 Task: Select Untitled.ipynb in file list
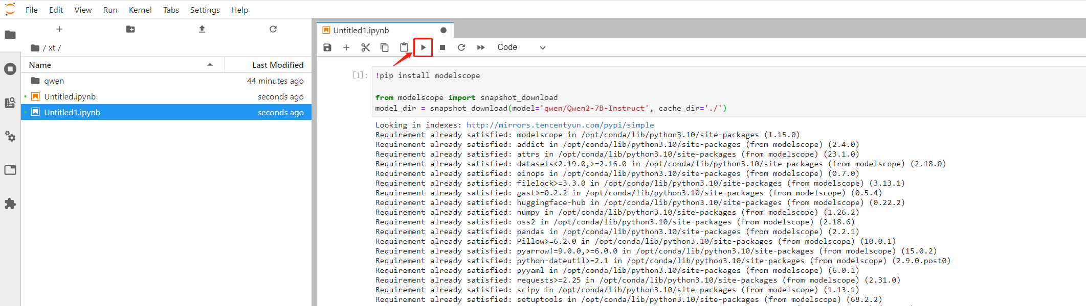click(166, 96)
